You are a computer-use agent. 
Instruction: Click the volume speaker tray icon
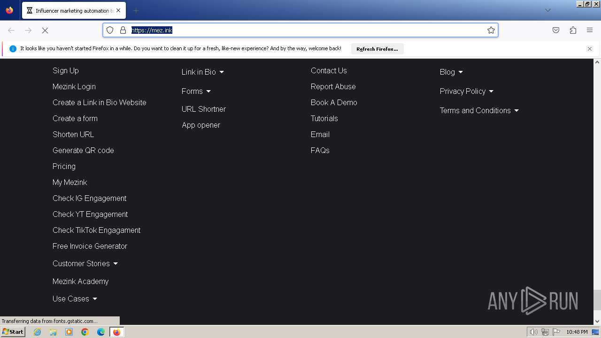coord(533,332)
